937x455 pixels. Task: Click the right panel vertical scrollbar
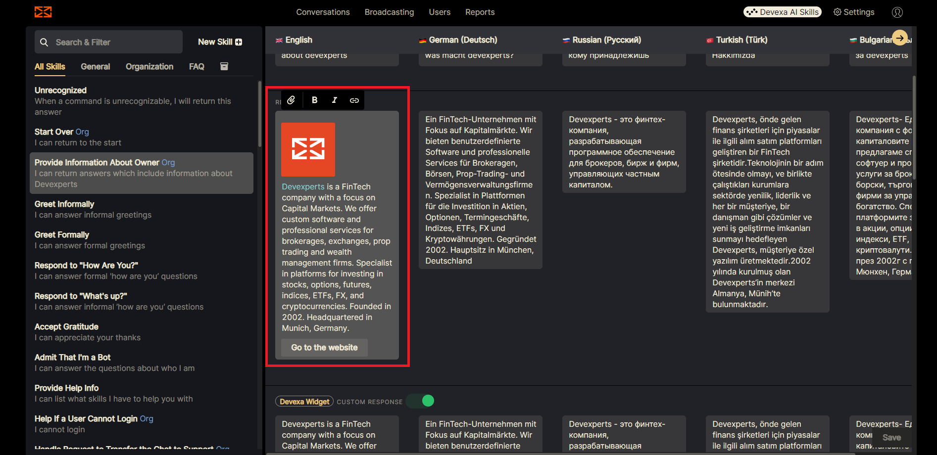click(914, 128)
